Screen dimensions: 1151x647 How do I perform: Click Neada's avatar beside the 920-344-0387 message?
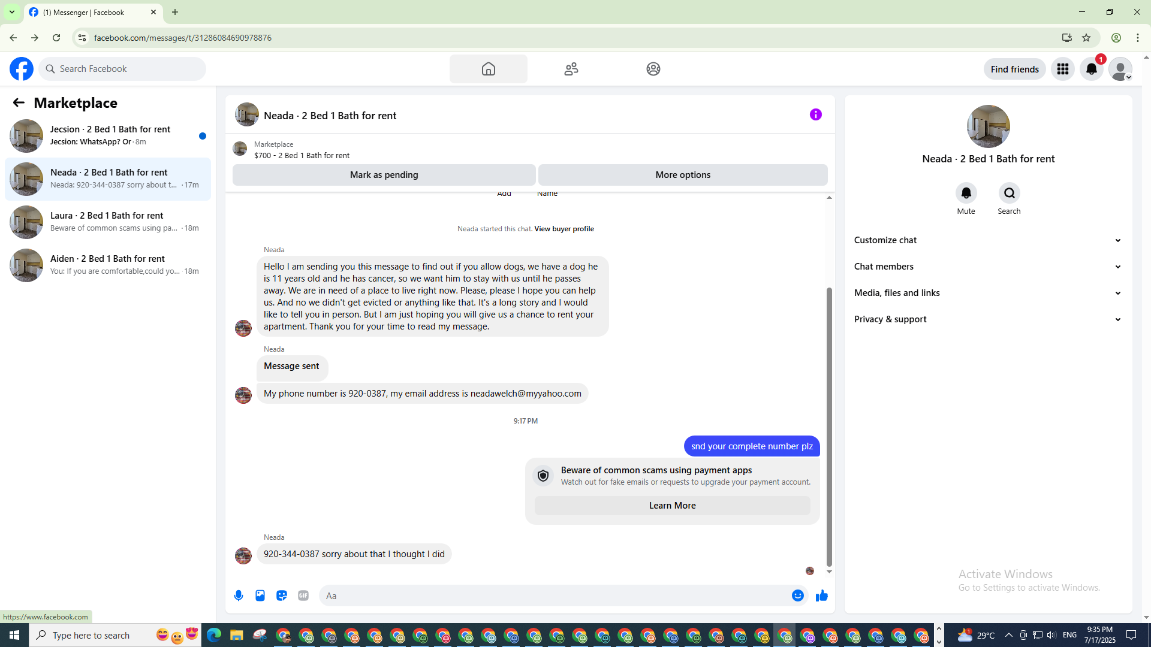point(243,556)
